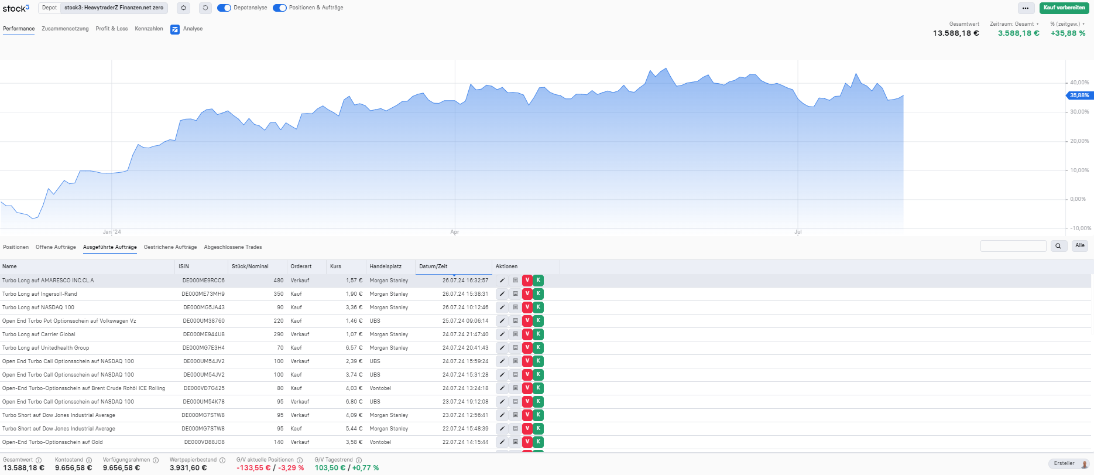This screenshot has width=1094, height=475.
Task: Click the 23.07.24 19:12:08 timestamp cell
Action: [x=465, y=402]
